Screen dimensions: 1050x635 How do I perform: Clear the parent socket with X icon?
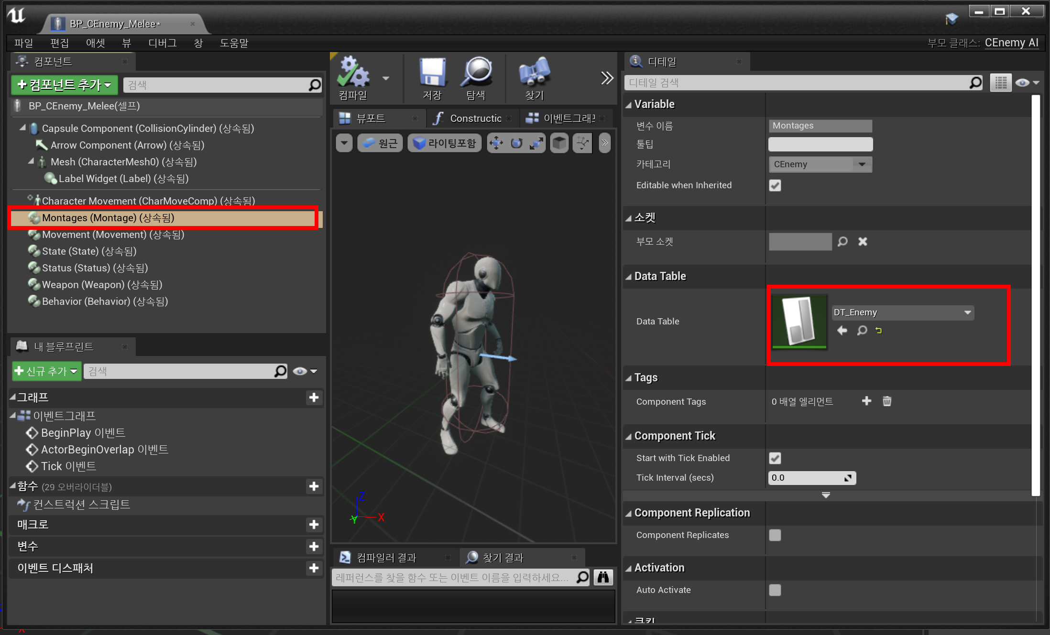[x=862, y=242]
